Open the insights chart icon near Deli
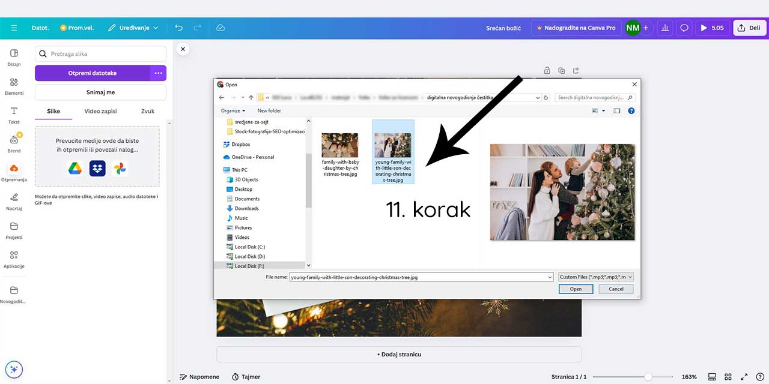This screenshot has width=769, height=384. click(x=664, y=28)
